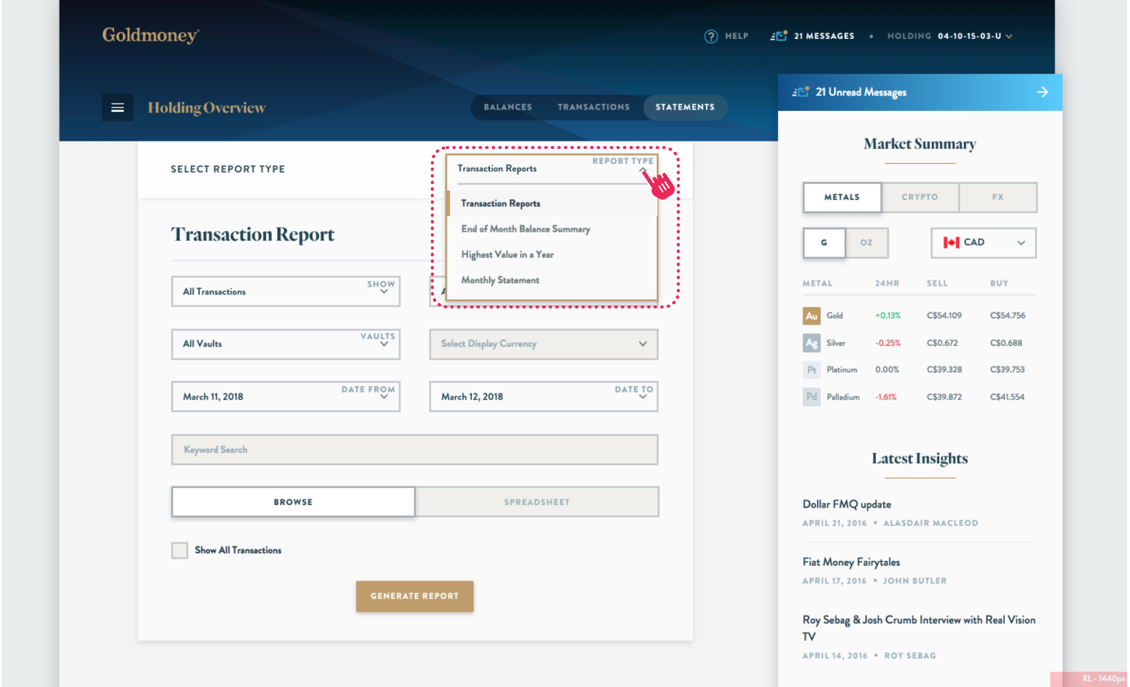
Task: Click the Pd Palladium metal icon
Action: [811, 396]
